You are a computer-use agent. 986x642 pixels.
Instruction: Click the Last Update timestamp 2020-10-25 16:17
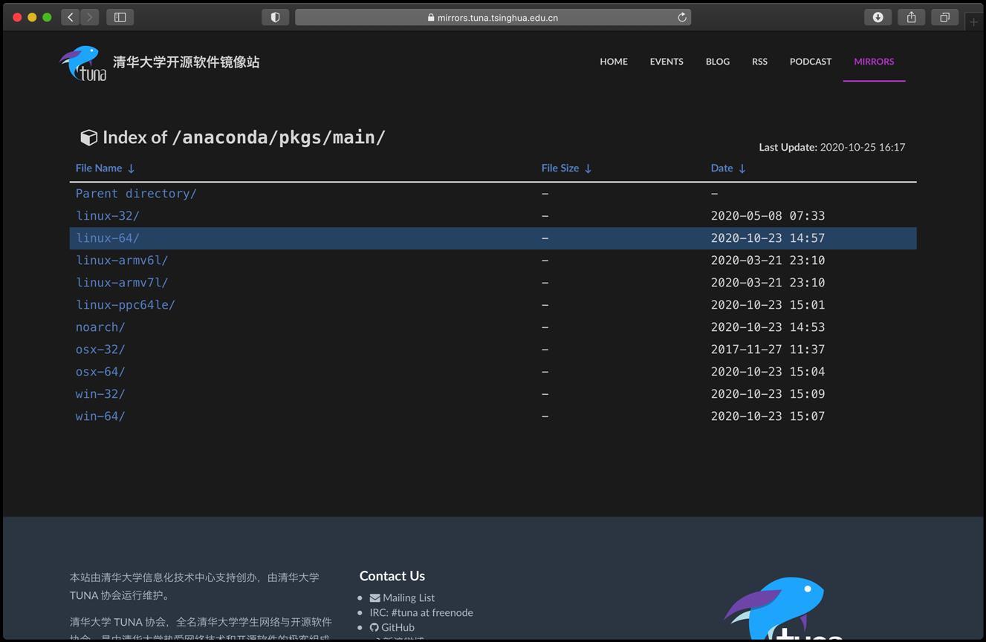pyautogui.click(x=863, y=147)
